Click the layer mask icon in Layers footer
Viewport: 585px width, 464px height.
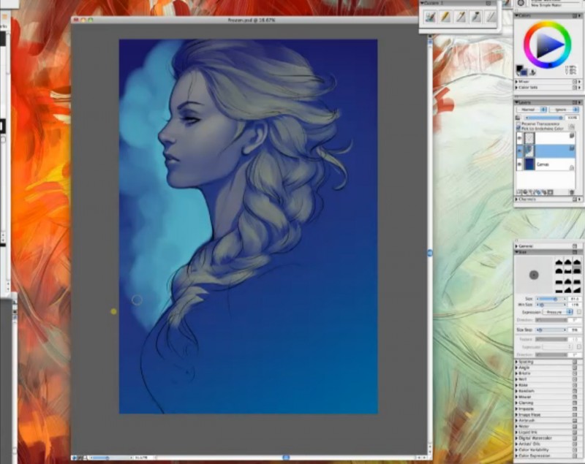click(x=551, y=192)
